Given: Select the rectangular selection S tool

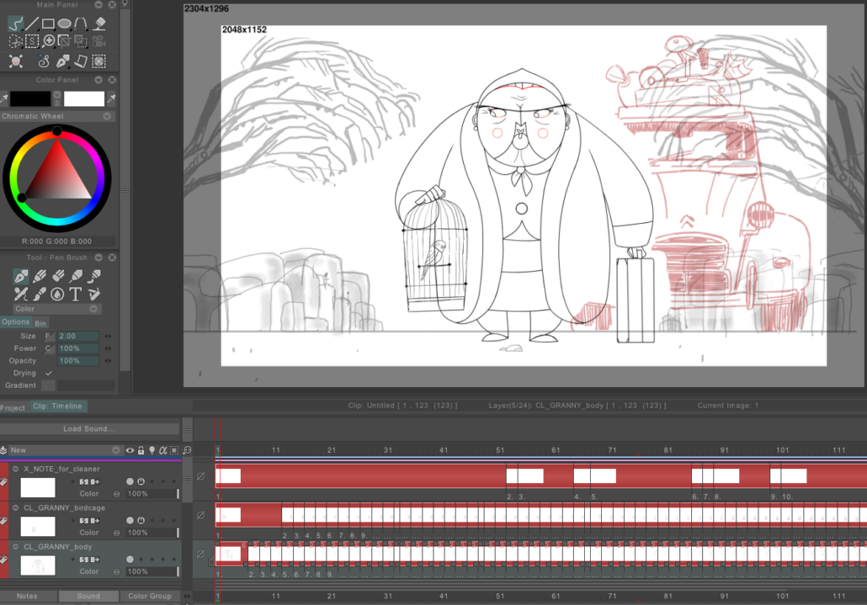Looking at the screenshot, I should pos(32,41).
